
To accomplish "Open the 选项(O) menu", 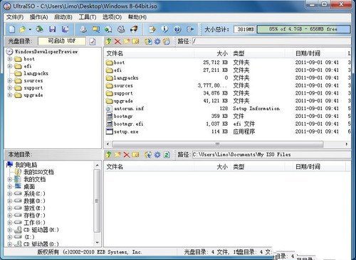I will pyautogui.click(x=112, y=17).
